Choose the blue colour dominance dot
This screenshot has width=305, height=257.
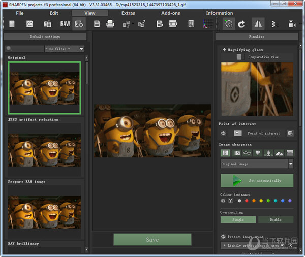click(x=283, y=201)
